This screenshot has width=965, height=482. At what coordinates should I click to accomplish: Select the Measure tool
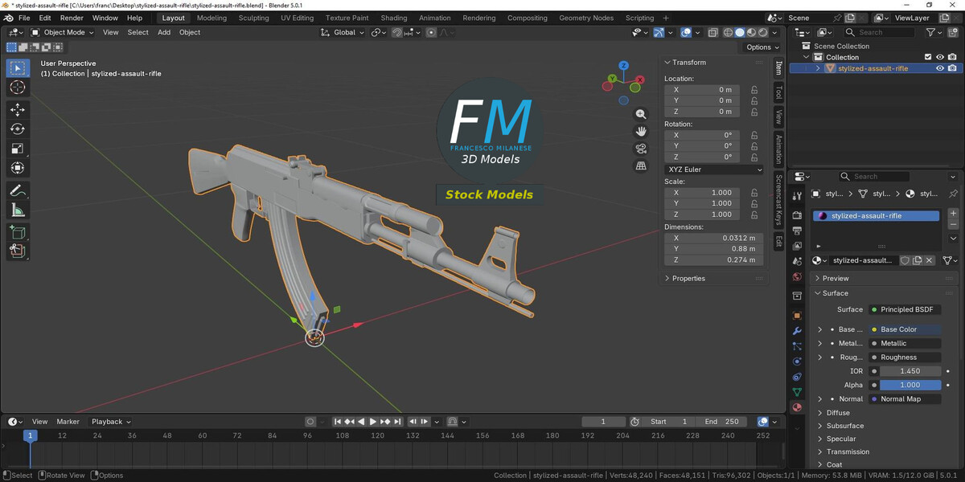(x=18, y=210)
